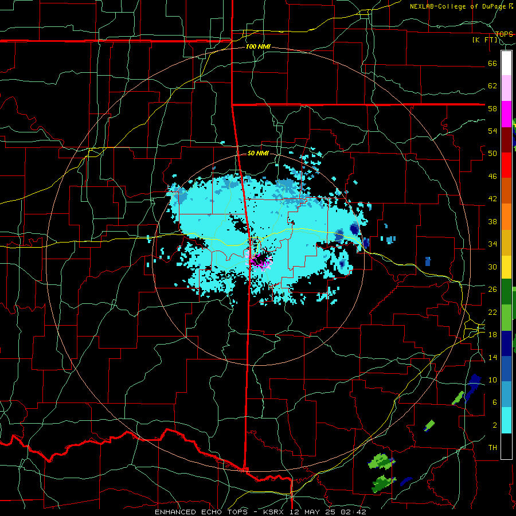Click the TH legend label
Image resolution: width=516 pixels, height=516 pixels.
[492, 448]
